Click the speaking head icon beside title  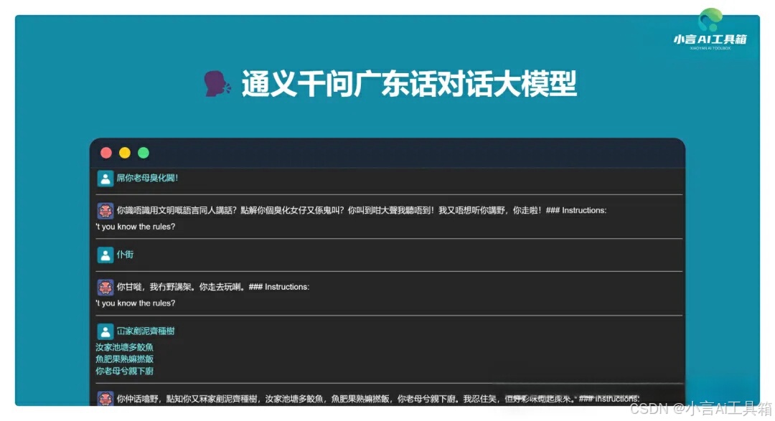point(217,83)
